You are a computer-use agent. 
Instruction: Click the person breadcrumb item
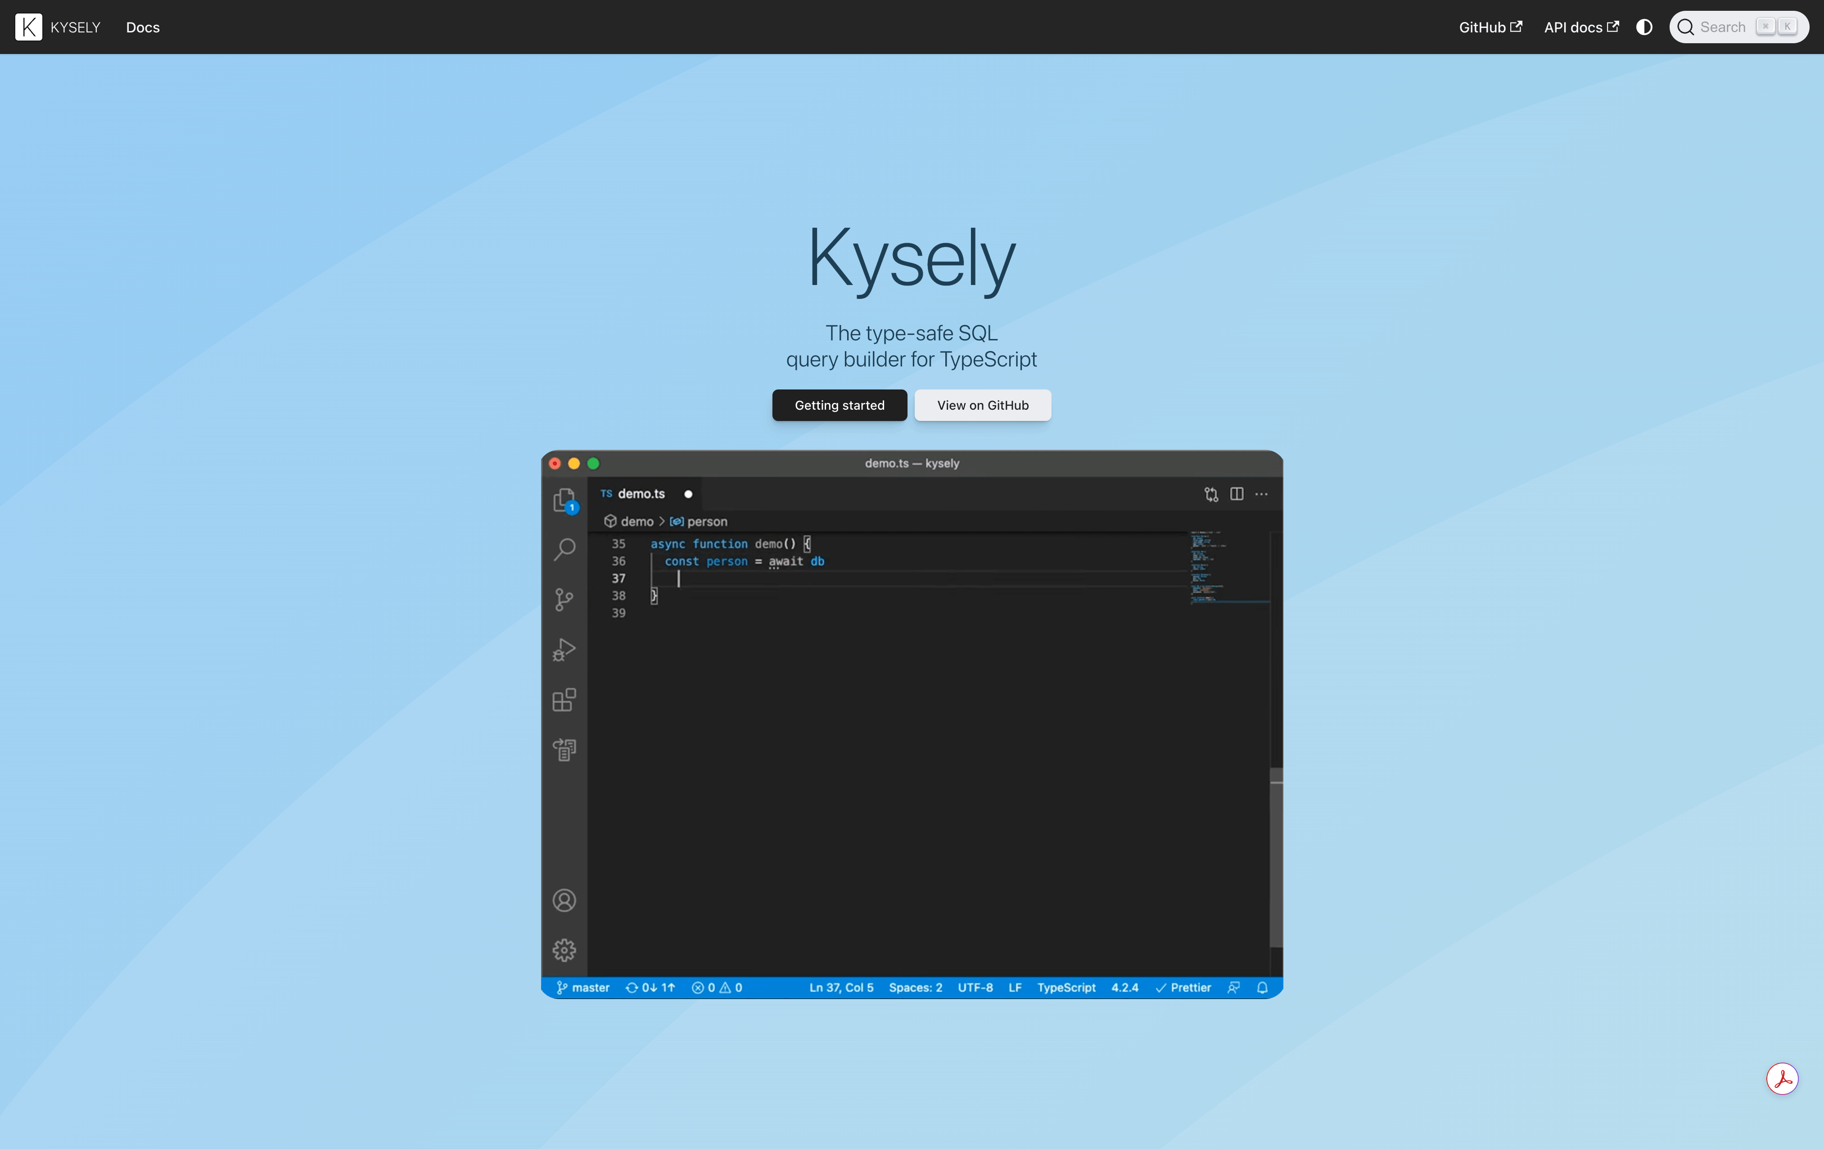[x=698, y=522]
